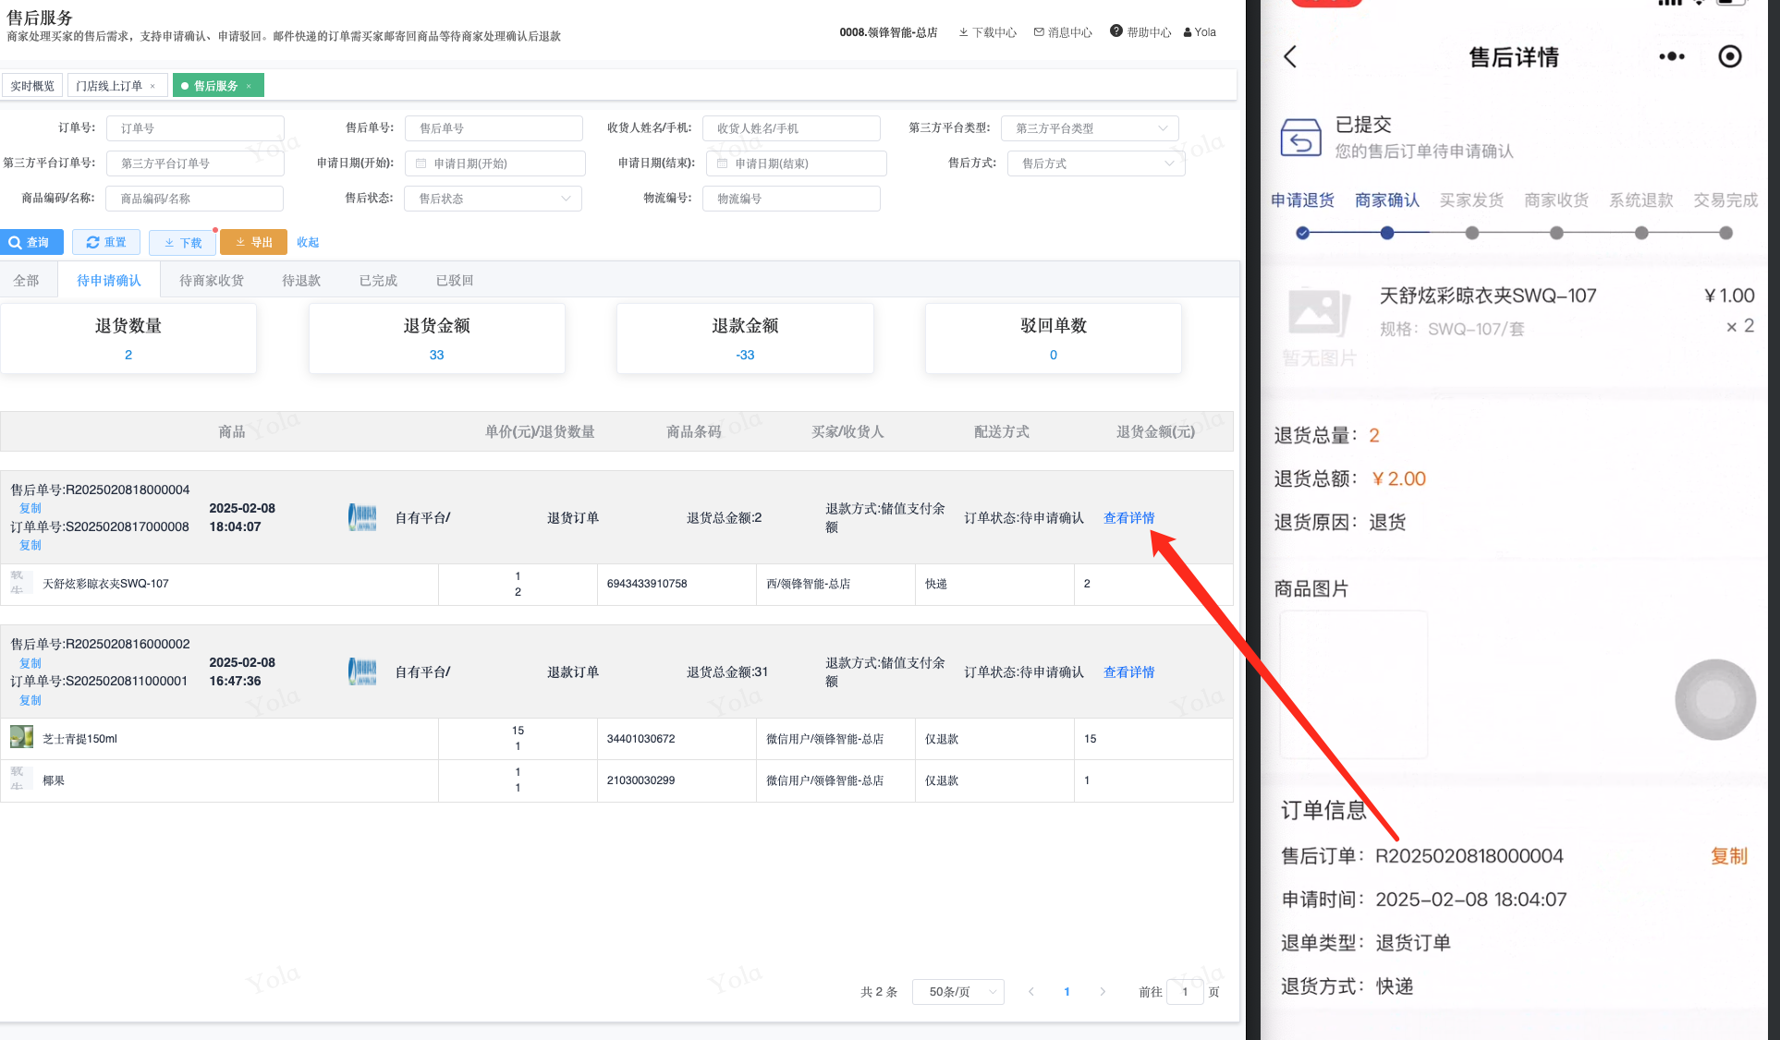
Task: Switch to the 待商家收货 tab
Action: tap(212, 281)
